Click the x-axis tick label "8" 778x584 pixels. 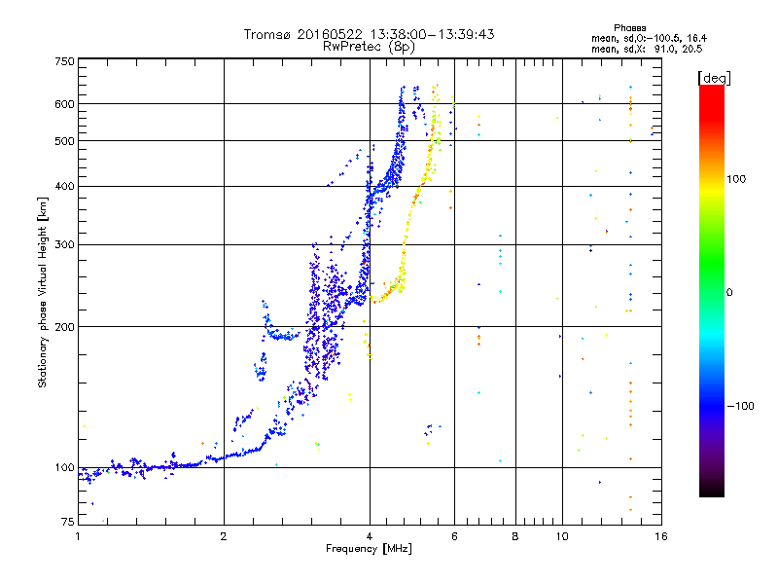click(515, 536)
